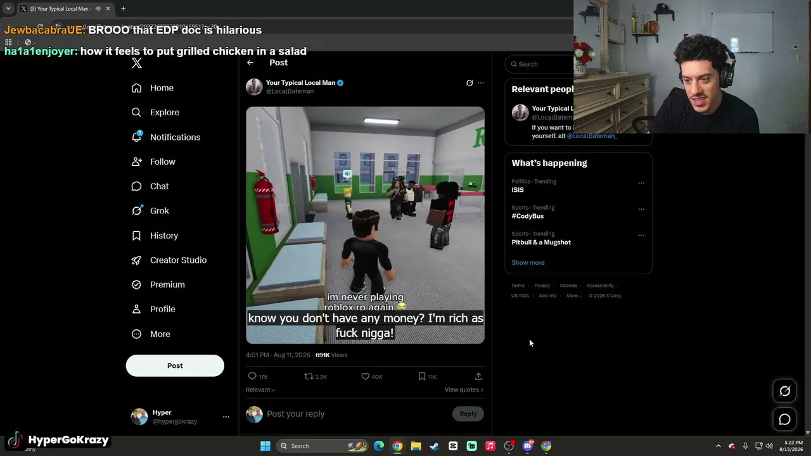Go back using the Post arrow
Viewport: 811px width, 456px height.
(250, 63)
